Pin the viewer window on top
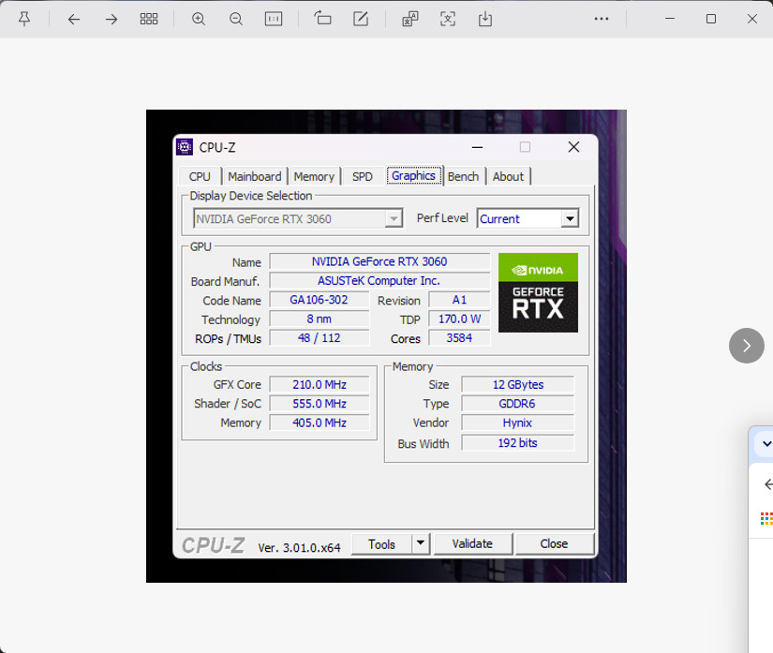This screenshot has width=773, height=653. [x=24, y=20]
